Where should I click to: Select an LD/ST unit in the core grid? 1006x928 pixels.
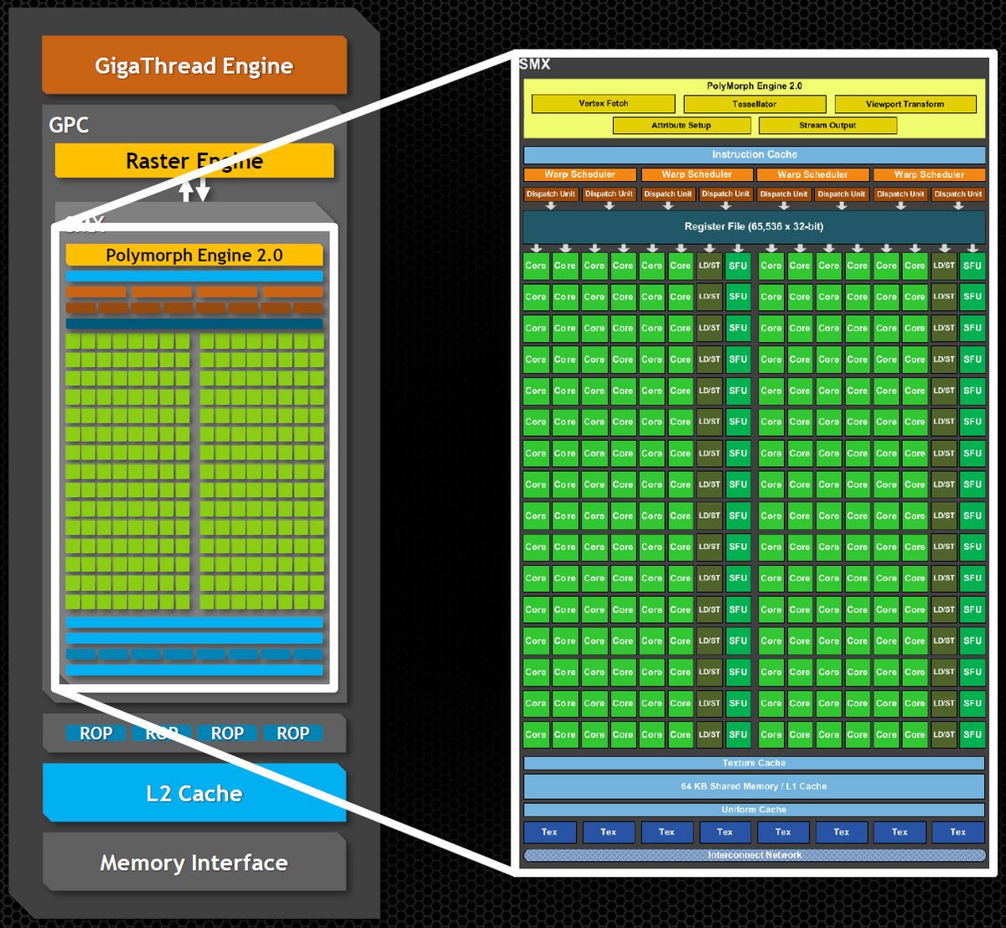pyautogui.click(x=708, y=266)
